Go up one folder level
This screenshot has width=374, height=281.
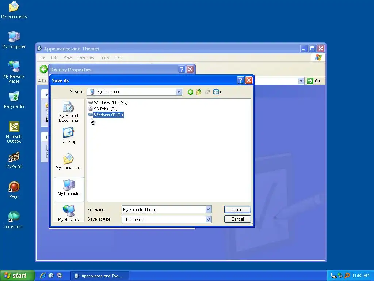tap(199, 92)
